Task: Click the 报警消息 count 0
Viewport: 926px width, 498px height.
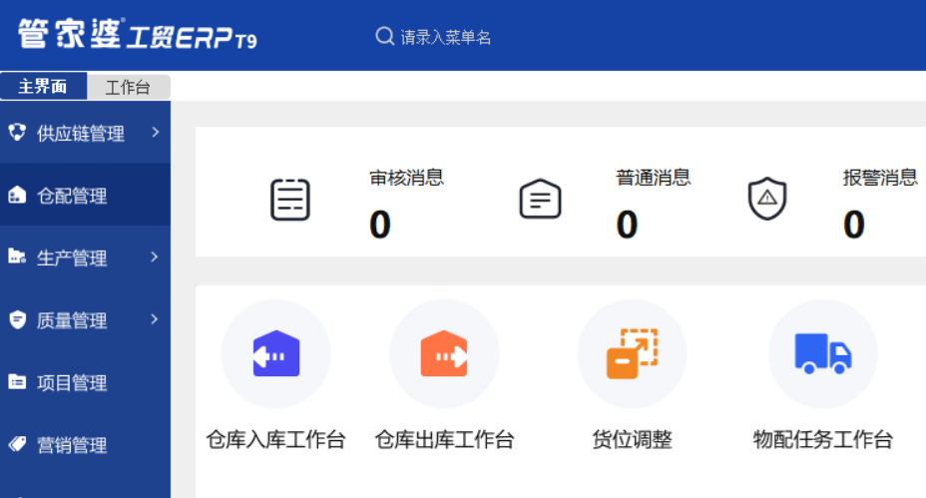Action: pos(854,225)
